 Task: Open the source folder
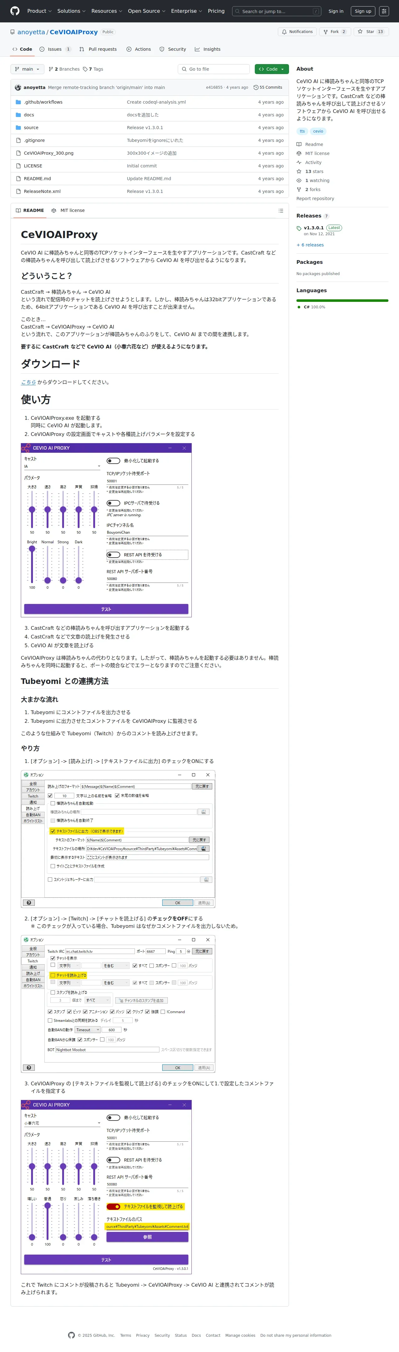pos(31,128)
